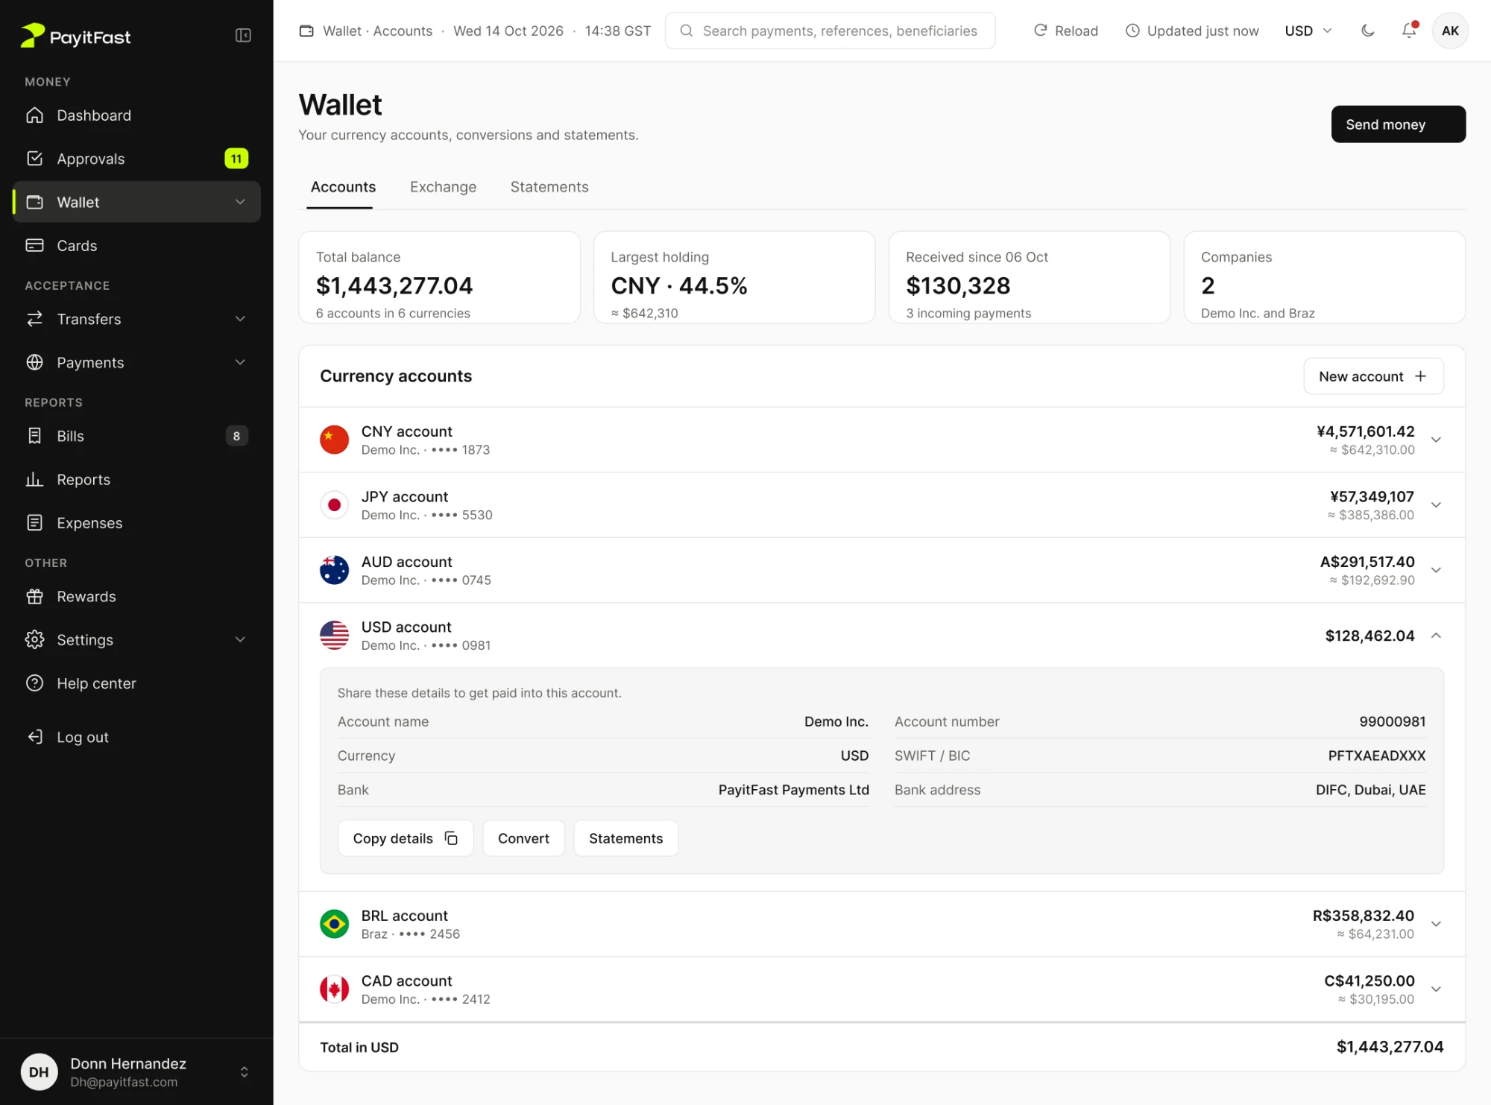Click the Payments globe icon

tap(34, 362)
